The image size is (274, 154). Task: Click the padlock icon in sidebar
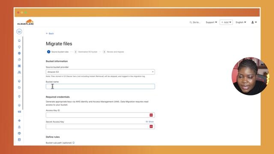point(19,127)
